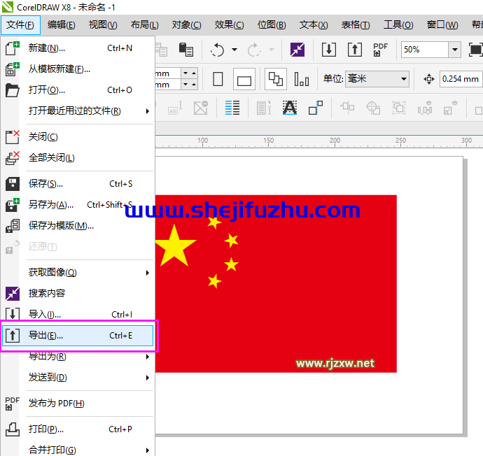Screen dimensions: 483x456
Task: Click the zoom level 50% text field
Action: click(x=425, y=50)
